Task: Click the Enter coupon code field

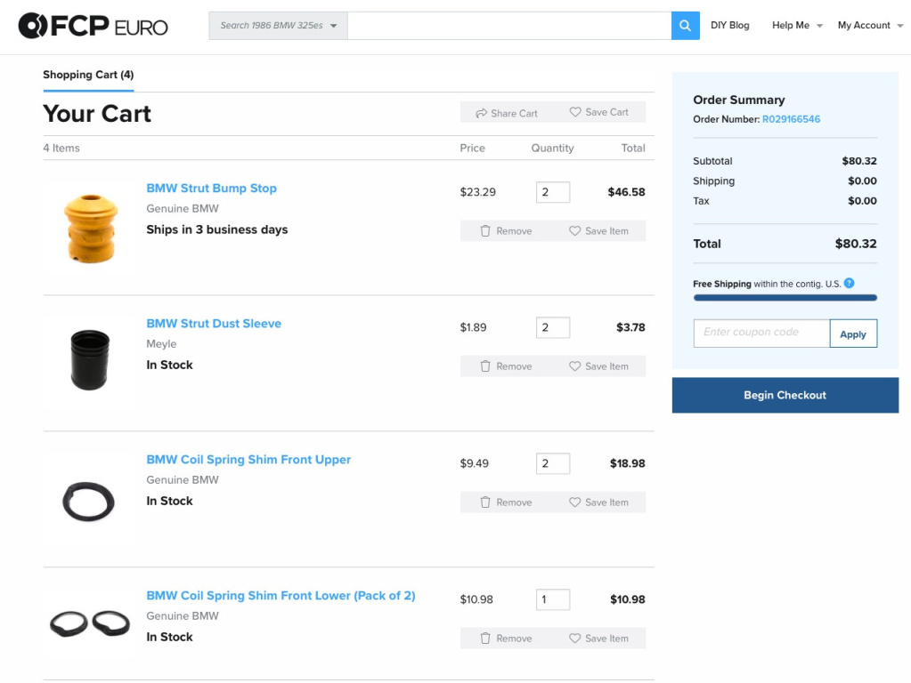Action: point(761,333)
